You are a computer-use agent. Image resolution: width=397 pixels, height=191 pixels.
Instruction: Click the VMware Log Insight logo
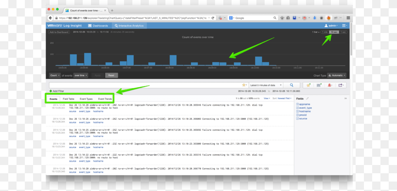pos(65,26)
